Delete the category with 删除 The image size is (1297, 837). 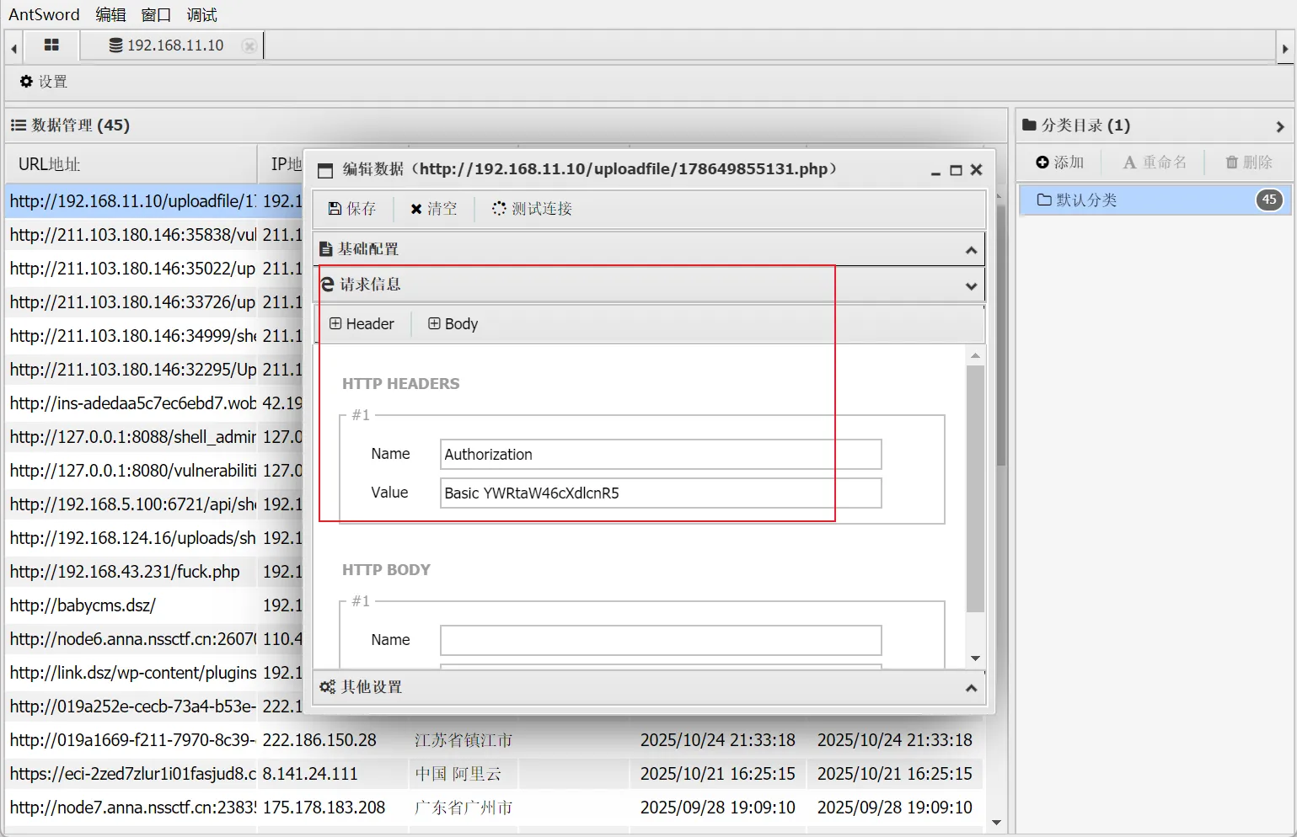(x=1249, y=163)
